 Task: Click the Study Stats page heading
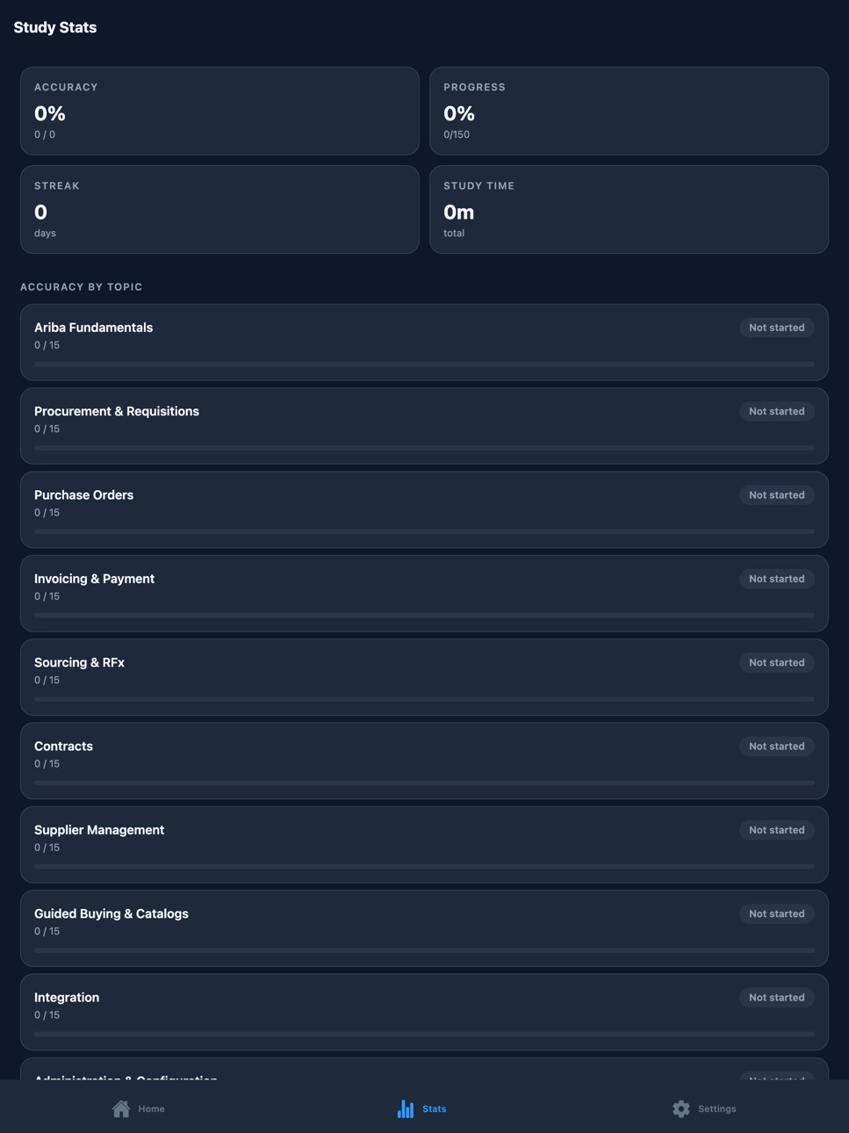tap(55, 27)
